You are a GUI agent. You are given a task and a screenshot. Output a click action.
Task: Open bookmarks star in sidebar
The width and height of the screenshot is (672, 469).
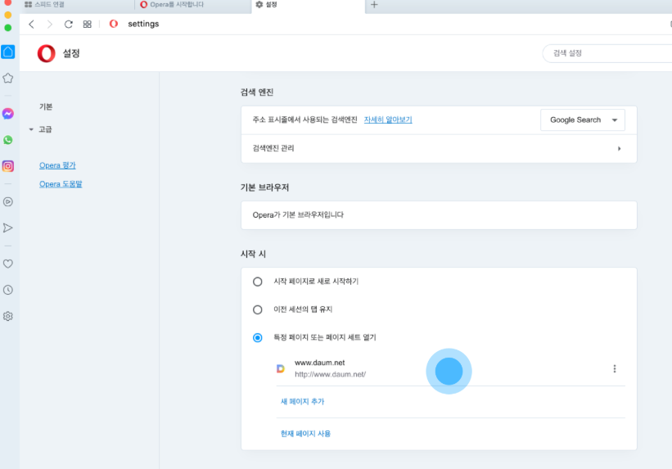(x=8, y=78)
